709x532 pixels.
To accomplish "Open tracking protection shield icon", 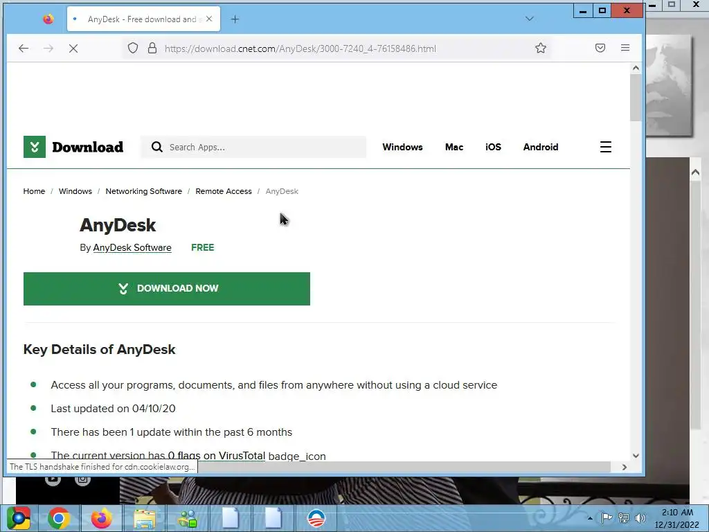I will pos(132,48).
